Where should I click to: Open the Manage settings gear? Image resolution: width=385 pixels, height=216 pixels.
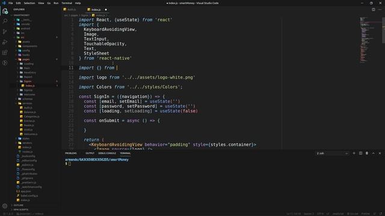point(5,206)
